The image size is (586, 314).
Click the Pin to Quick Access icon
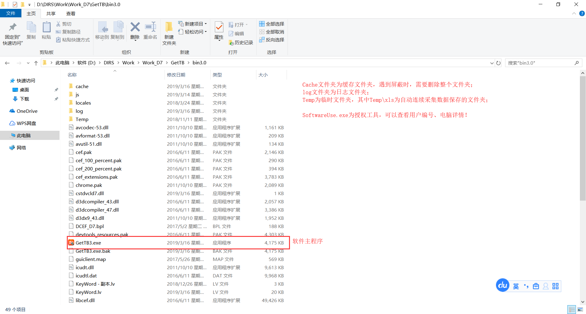click(13, 27)
